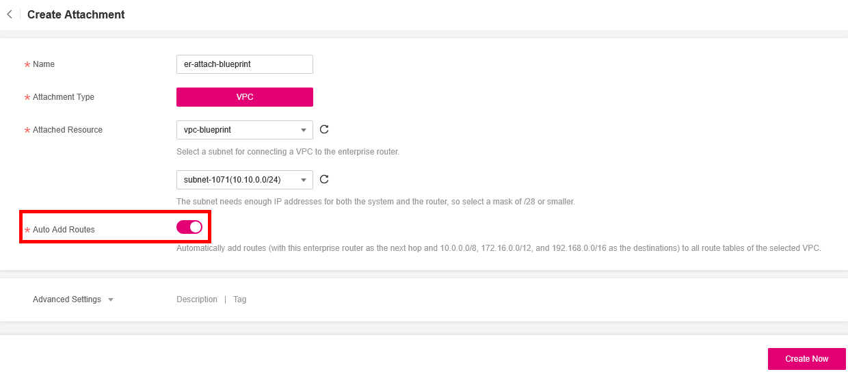Click the Create Attachment page title
Image resolution: width=848 pixels, height=374 pixels.
[76, 14]
